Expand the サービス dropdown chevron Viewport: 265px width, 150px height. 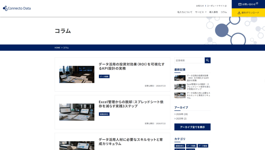click(x=206, y=12)
